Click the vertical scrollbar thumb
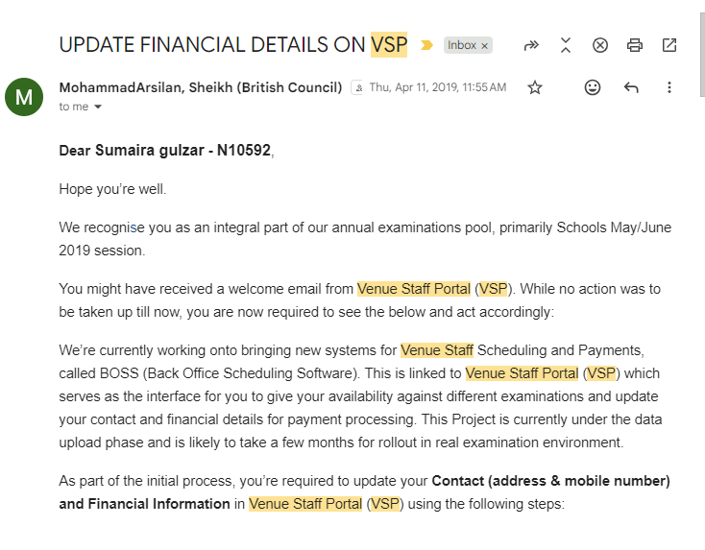 (702, 54)
